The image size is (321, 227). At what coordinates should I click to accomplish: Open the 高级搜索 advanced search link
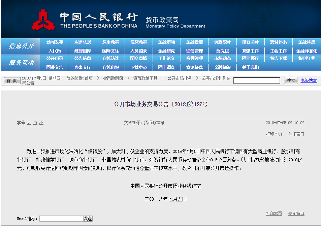point(309,80)
